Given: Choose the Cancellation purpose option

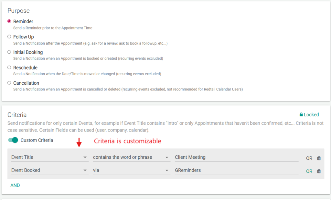Looking at the screenshot, I should [x=9, y=83].
